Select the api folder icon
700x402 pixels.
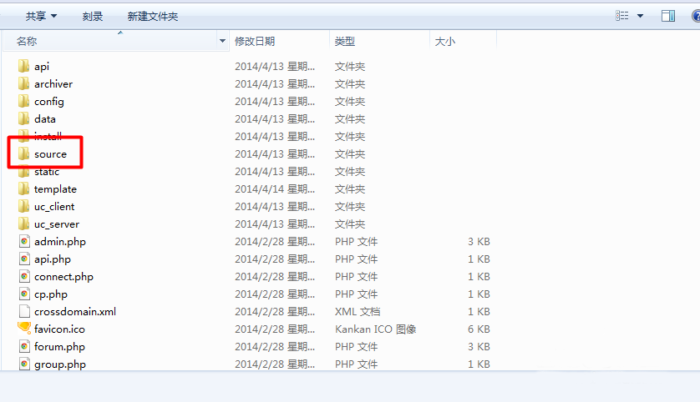point(24,67)
